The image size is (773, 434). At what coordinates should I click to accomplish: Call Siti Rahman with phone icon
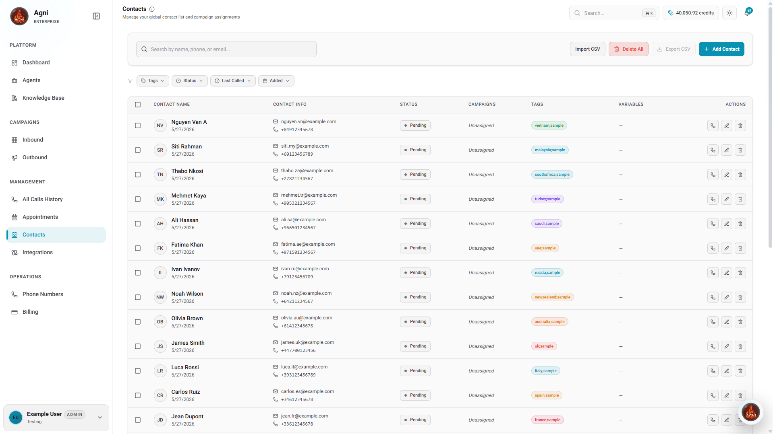coord(713,150)
